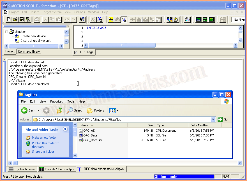Screen dimensions: 247x181
Task: Open Search in the tagfiles window
Action: click(75, 110)
